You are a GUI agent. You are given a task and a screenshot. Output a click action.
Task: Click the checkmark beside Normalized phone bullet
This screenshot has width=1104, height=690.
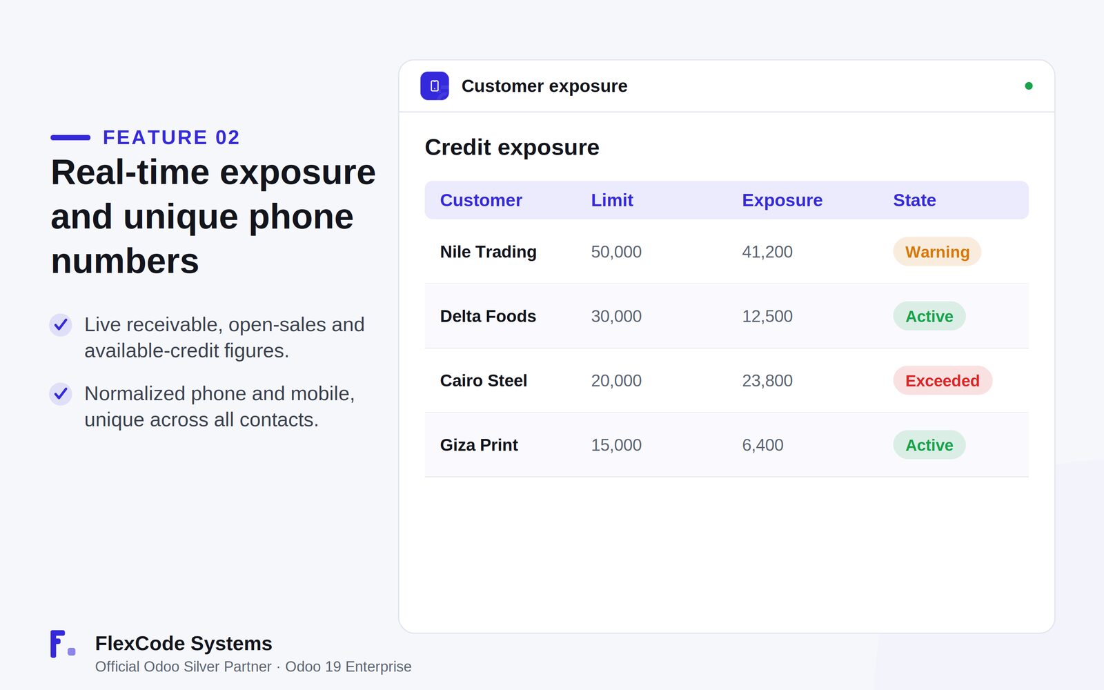(x=61, y=393)
